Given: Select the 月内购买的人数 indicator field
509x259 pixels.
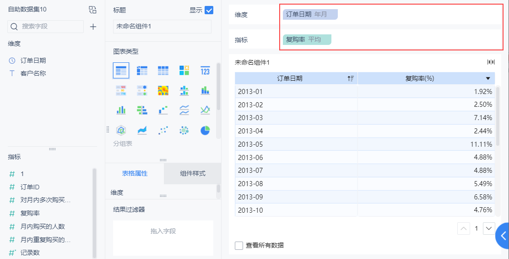Looking at the screenshot, I should 43,226.
